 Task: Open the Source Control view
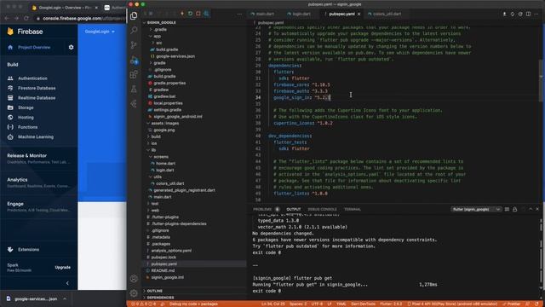click(x=134, y=45)
